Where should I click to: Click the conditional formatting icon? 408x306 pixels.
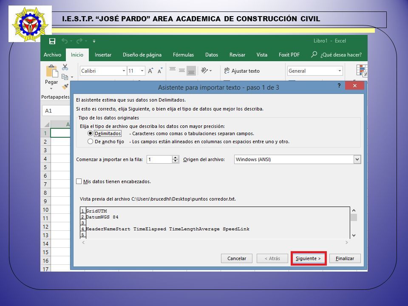(362, 71)
